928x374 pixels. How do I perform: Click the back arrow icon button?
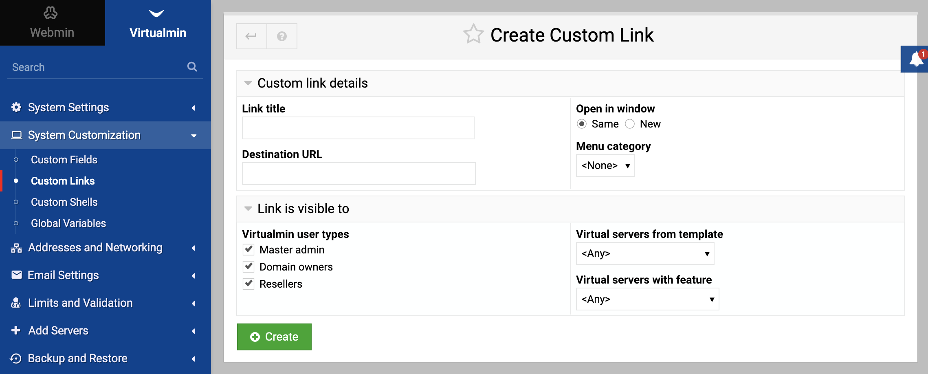251,36
